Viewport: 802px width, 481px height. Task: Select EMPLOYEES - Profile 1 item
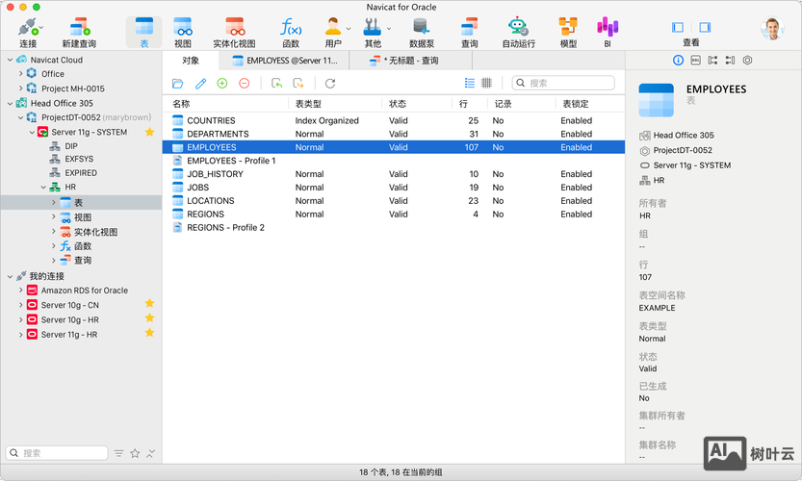[394, 161]
